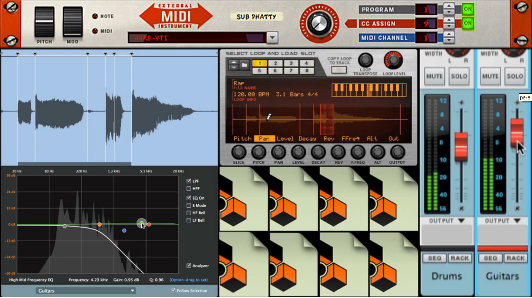Image resolution: width=532 pixels, height=298 pixels.
Task: Select loop slot 8
Action: [x=306, y=71]
